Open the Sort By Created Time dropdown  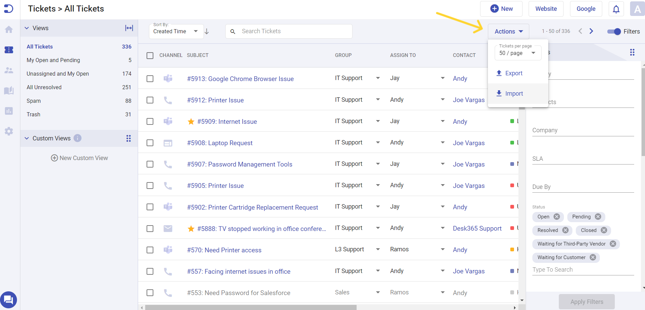pyautogui.click(x=176, y=31)
